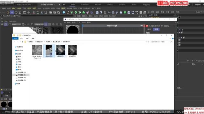Add a Redshift camera object
Image resolution: width=204 pixels, height=114 pixels.
coord(97,12)
